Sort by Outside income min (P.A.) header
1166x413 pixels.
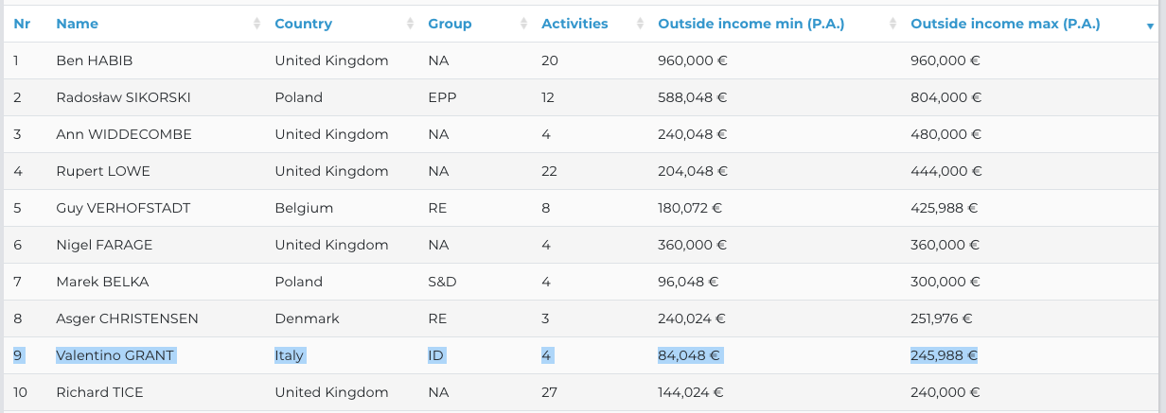tap(751, 24)
